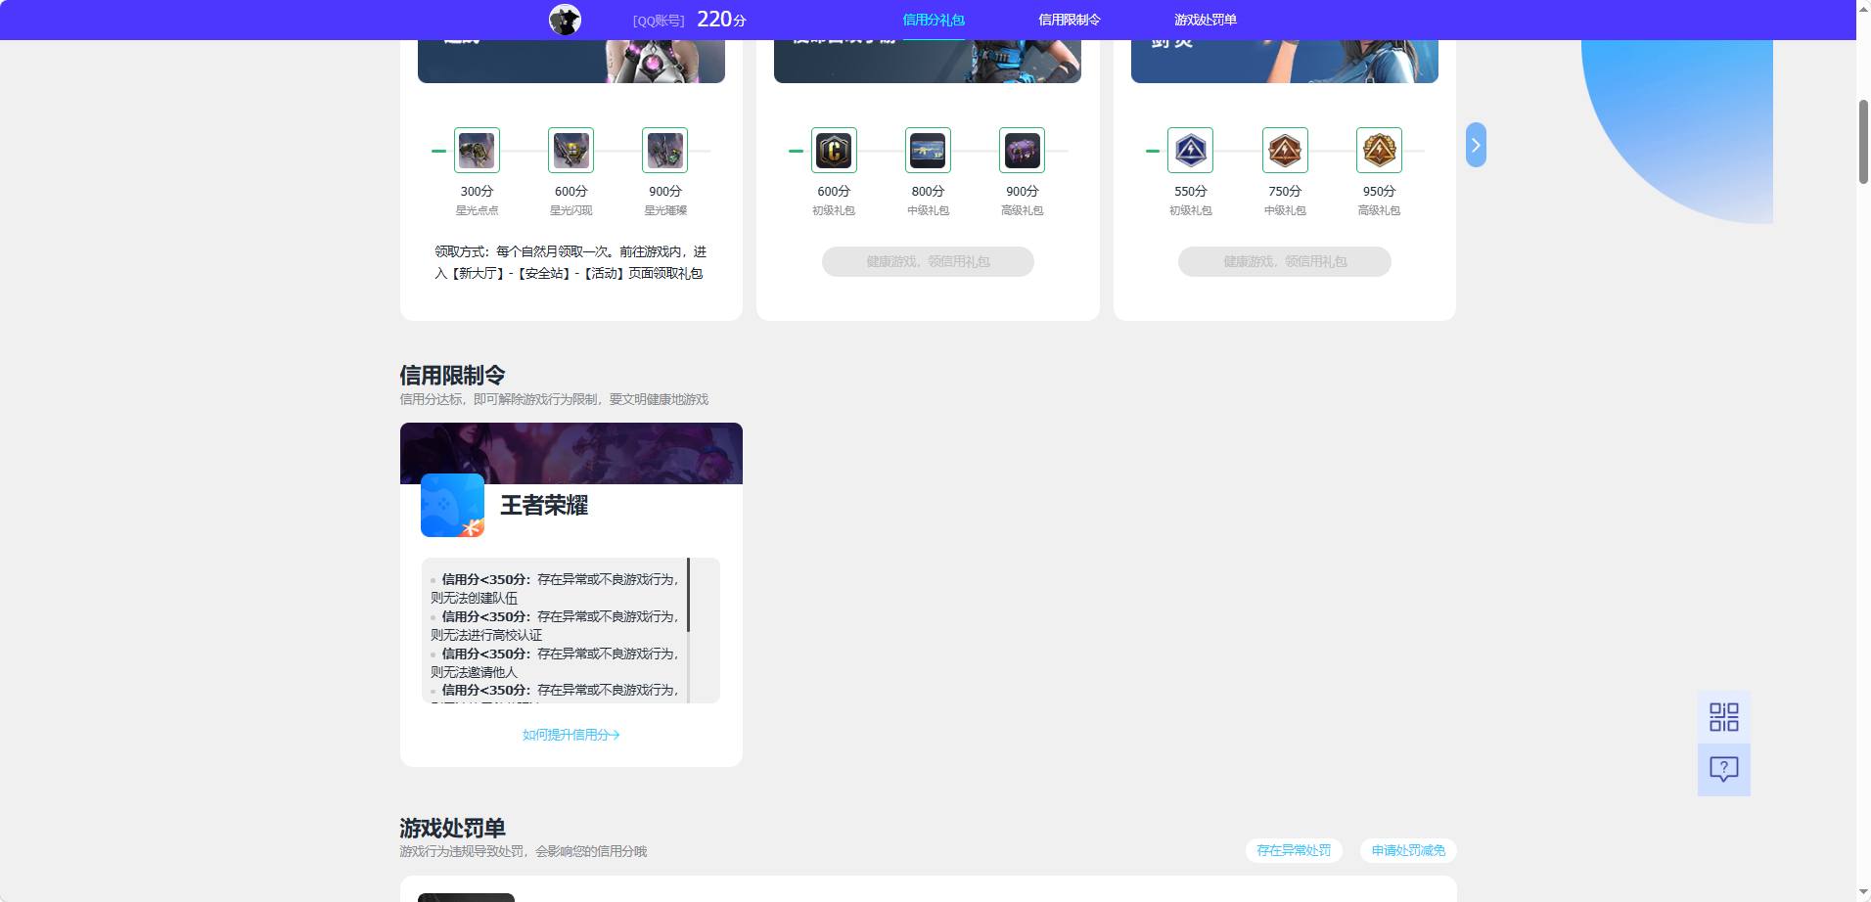Viewport: 1871px width, 902px height.
Task: Click the 王者荣耀 card banner image
Action: [x=571, y=453]
